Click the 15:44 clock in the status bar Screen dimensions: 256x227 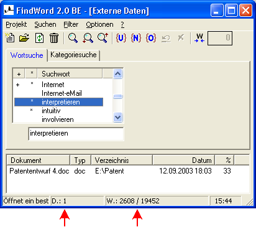(x=226, y=201)
